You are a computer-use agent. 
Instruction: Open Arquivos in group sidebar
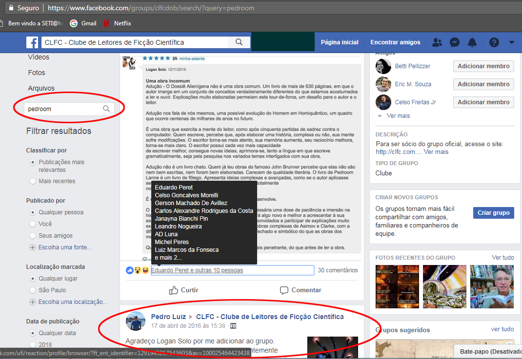pyautogui.click(x=41, y=89)
